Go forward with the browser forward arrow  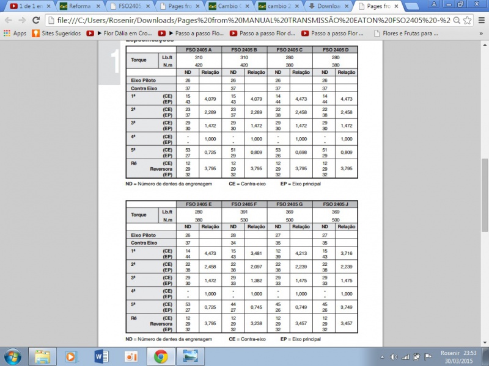tap(22, 21)
